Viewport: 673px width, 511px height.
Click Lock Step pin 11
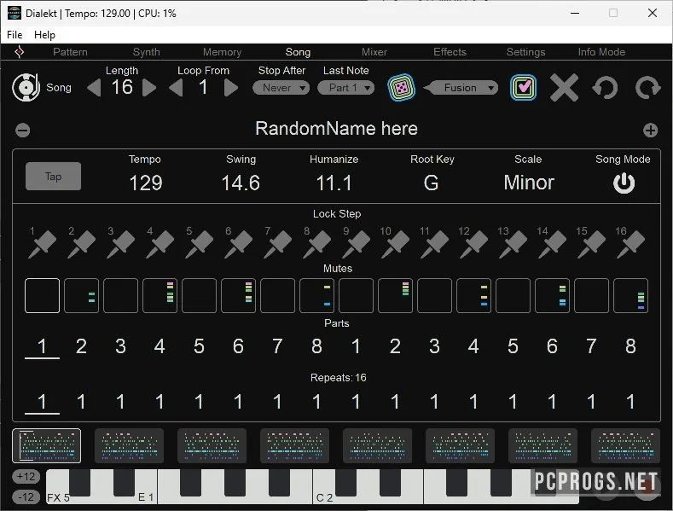434,244
